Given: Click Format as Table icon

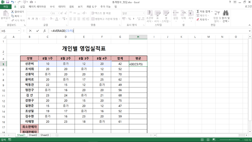Looking at the screenshot, I should [157, 13].
